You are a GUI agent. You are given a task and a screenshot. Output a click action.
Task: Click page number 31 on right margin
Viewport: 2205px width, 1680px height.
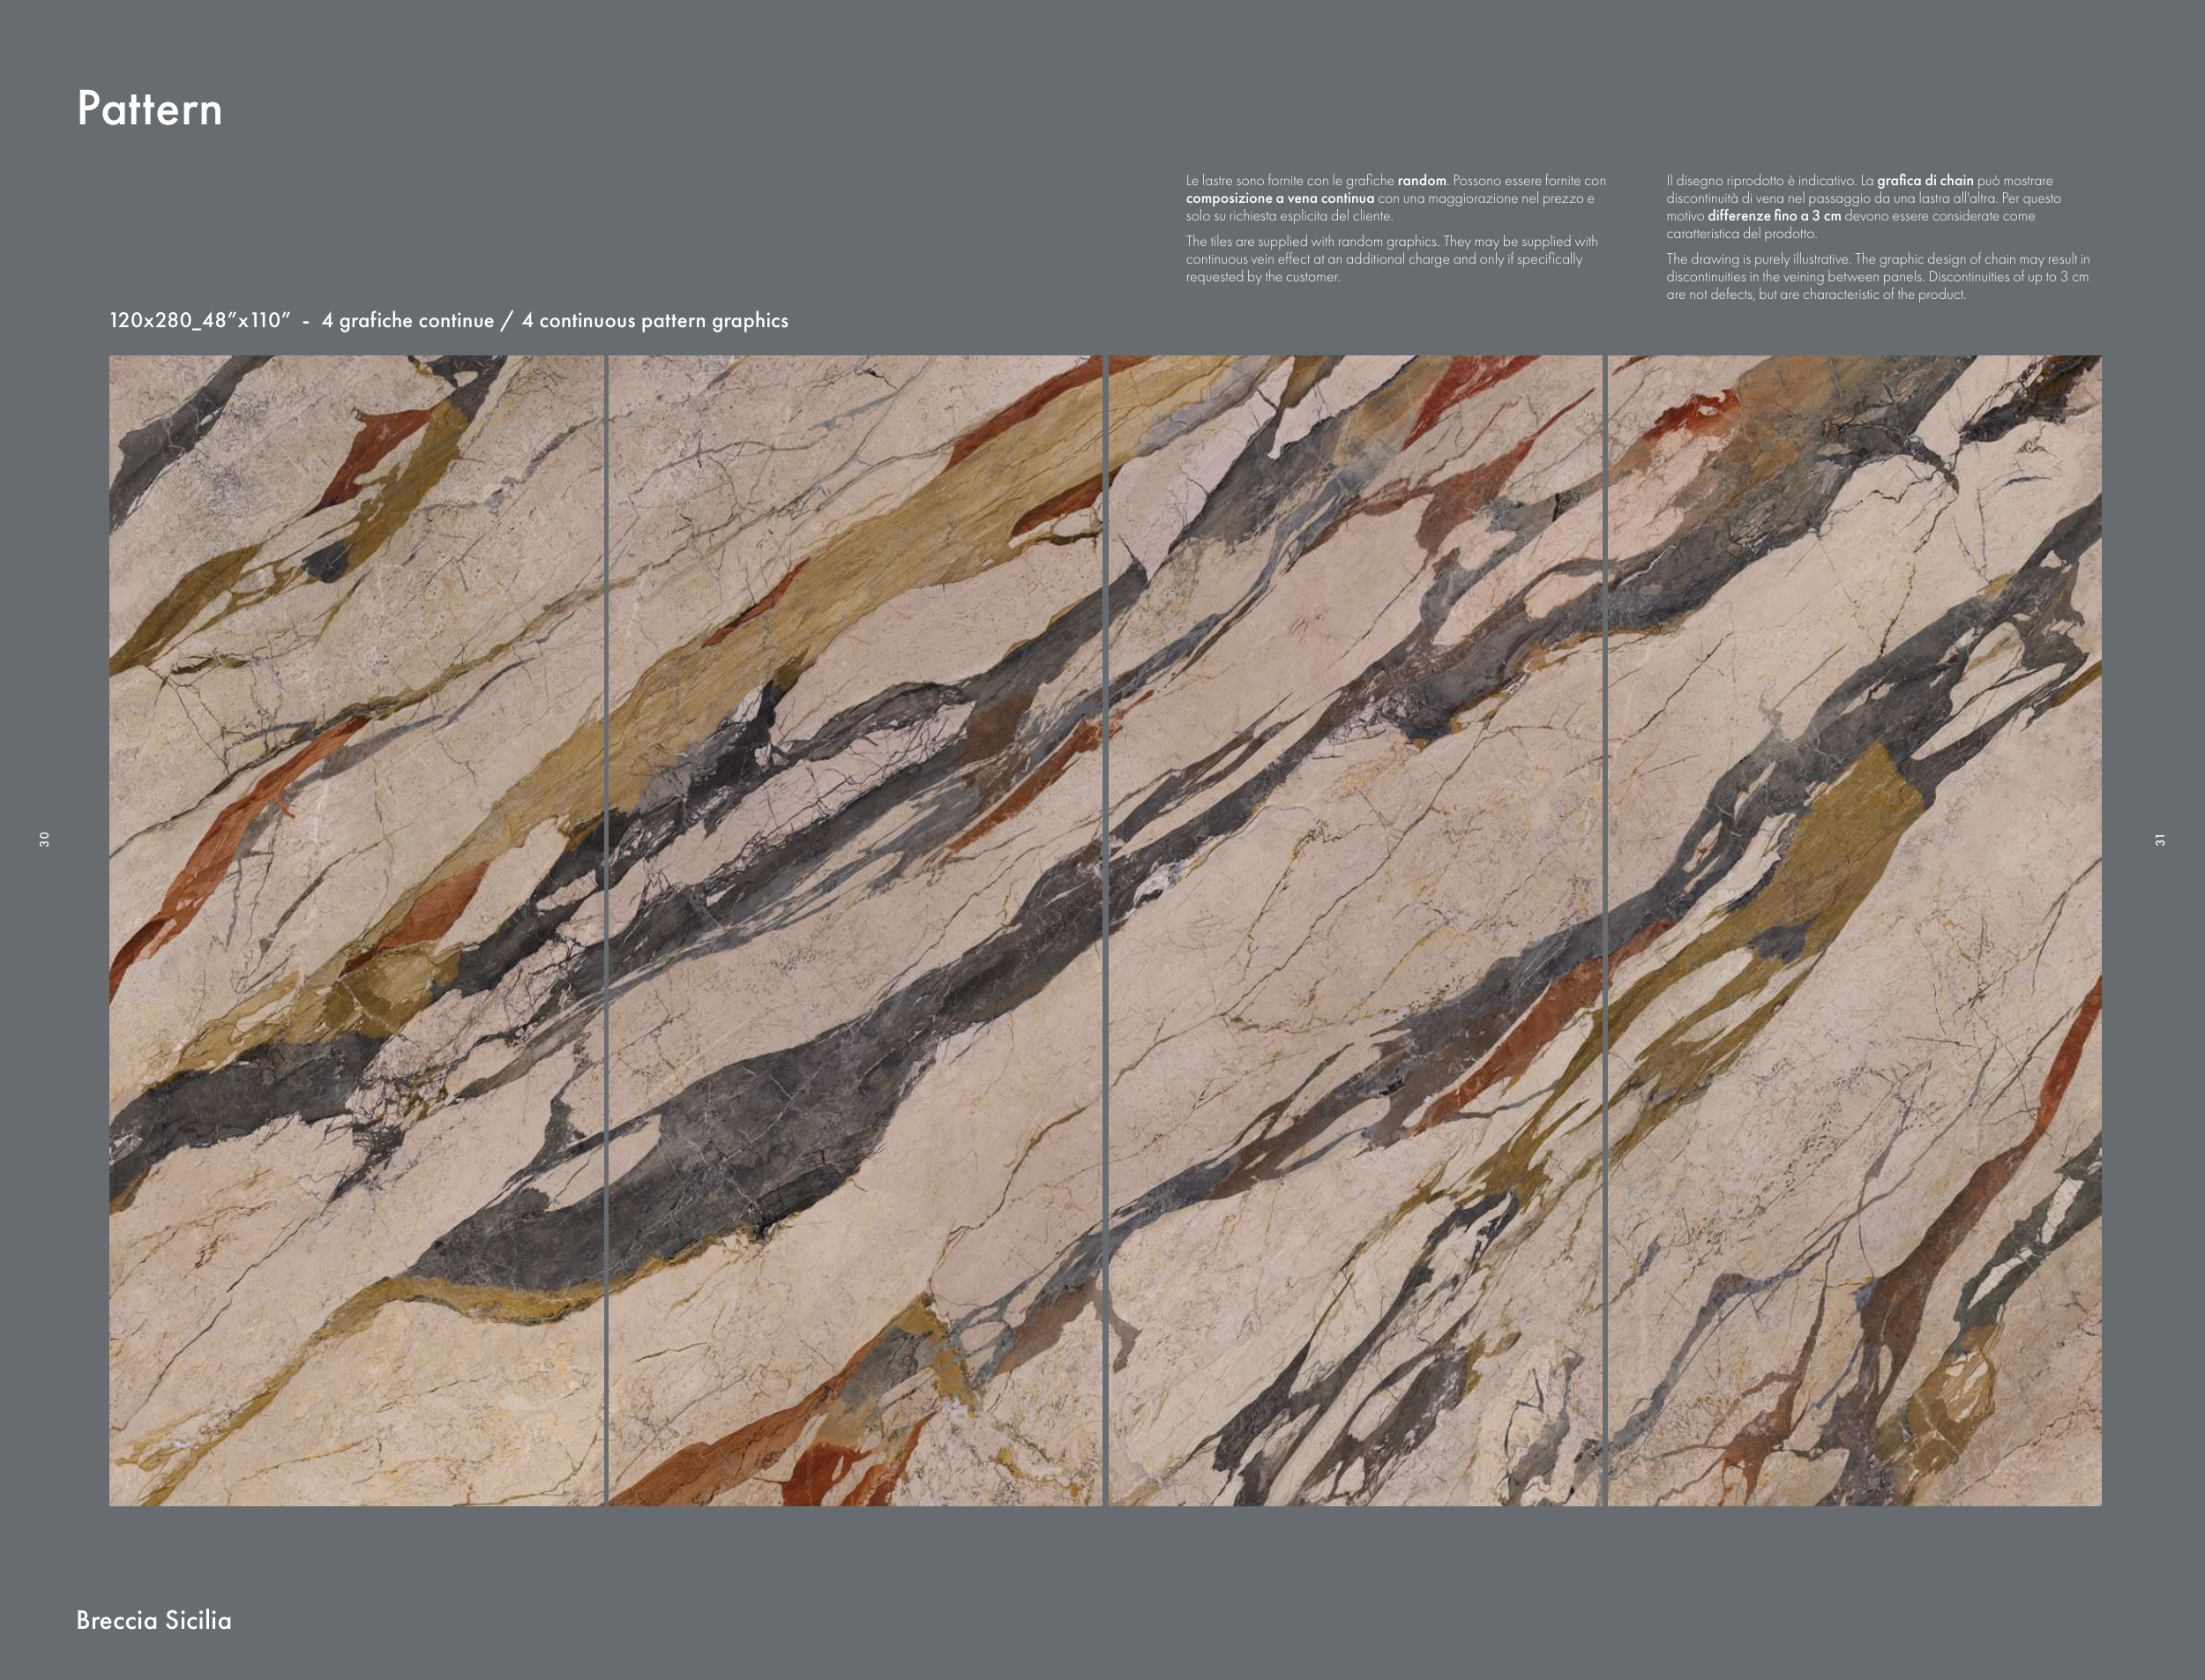[2160, 840]
